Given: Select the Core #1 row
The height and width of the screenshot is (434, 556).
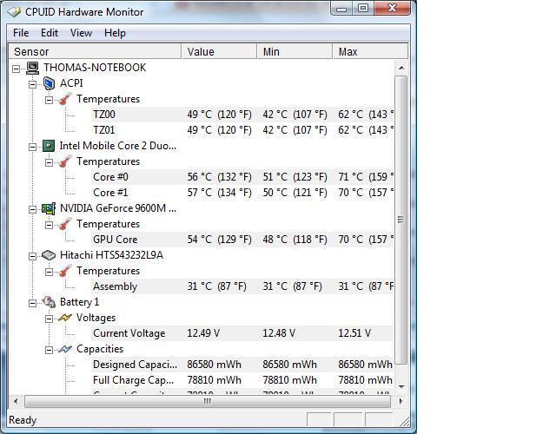Looking at the screenshot, I should tap(242, 193).
